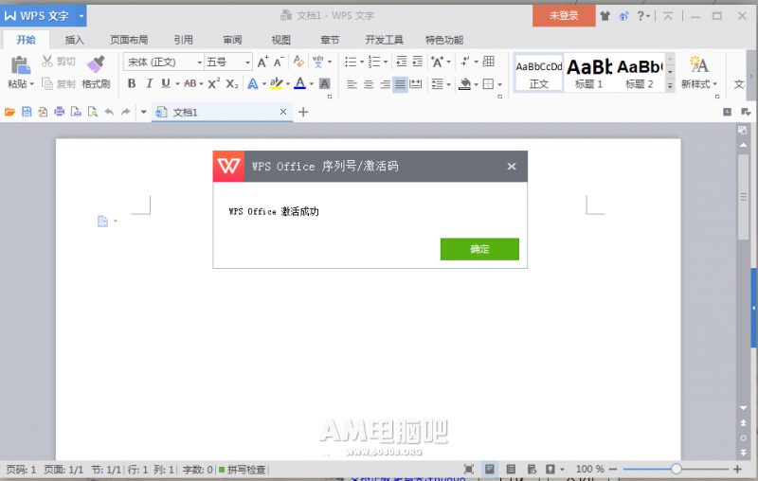
Task: Open the WPS 文字 application menu dropdown
Action: tap(81, 16)
